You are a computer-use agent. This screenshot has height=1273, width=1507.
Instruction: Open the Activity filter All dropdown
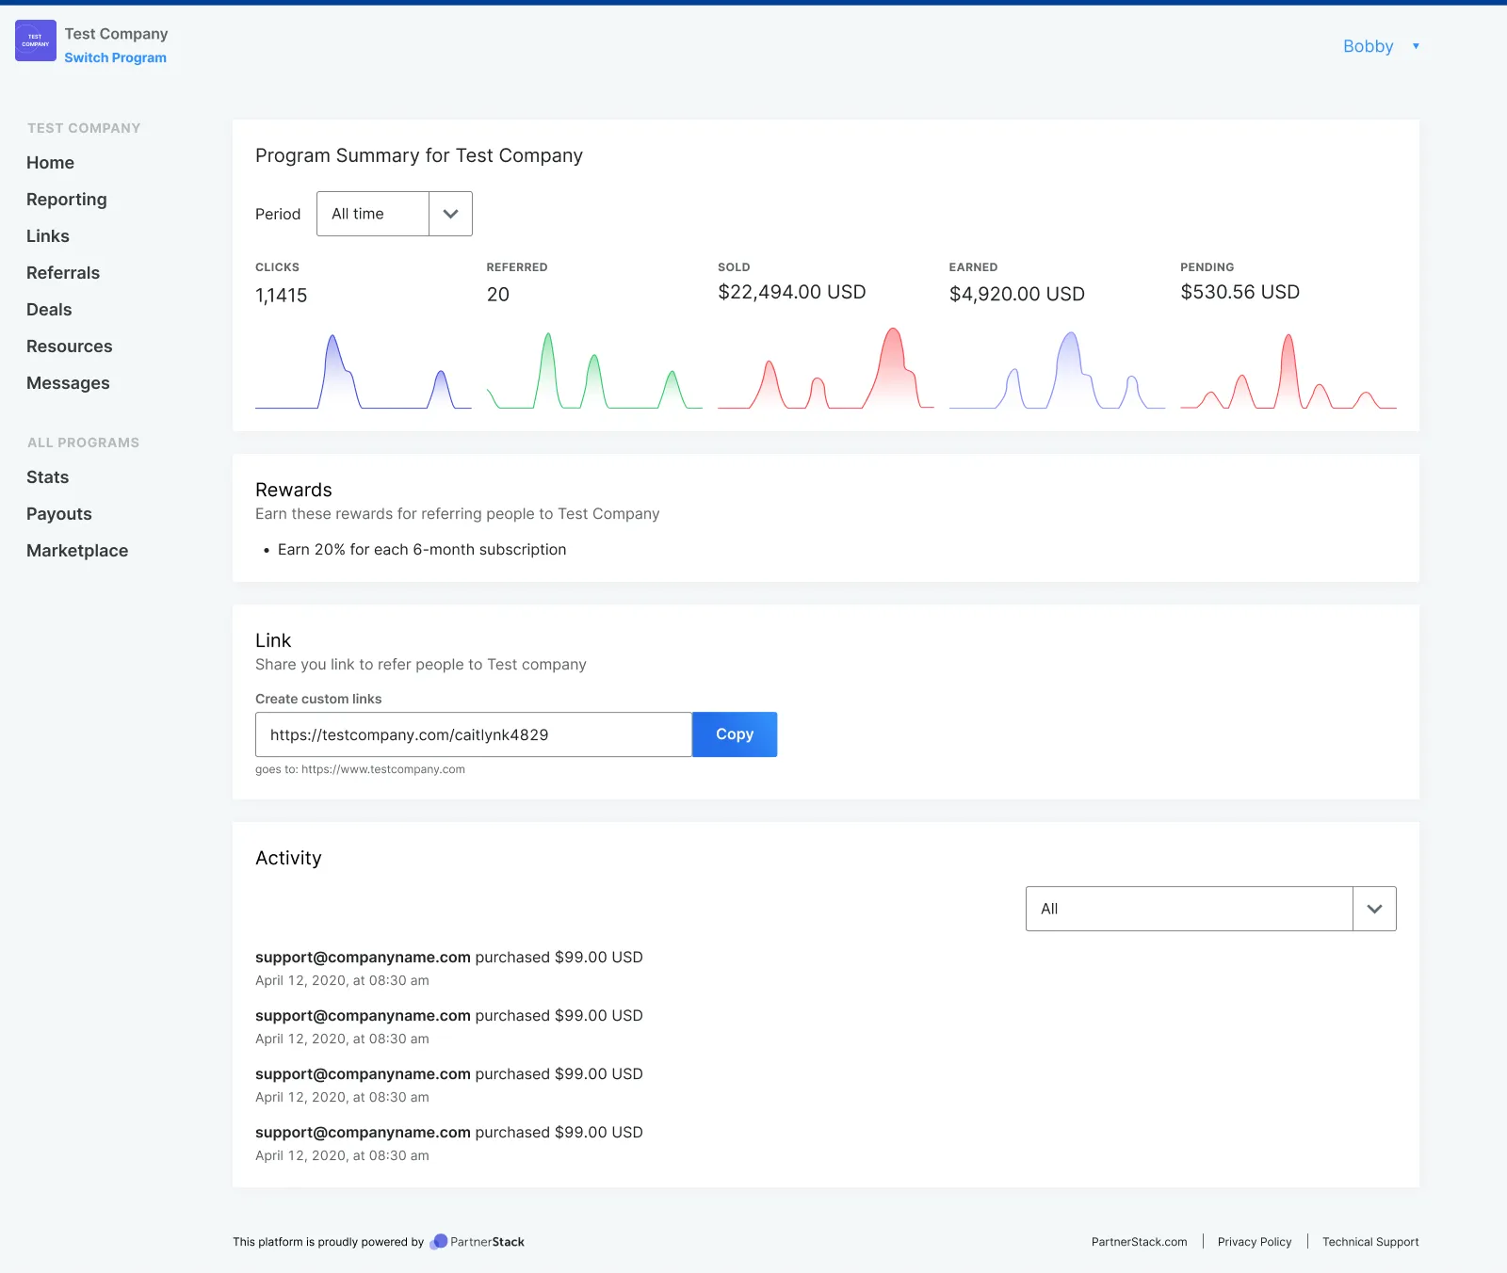coord(1210,909)
